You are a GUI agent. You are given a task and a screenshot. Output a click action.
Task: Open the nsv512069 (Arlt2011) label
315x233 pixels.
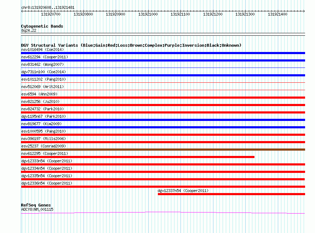(42, 87)
